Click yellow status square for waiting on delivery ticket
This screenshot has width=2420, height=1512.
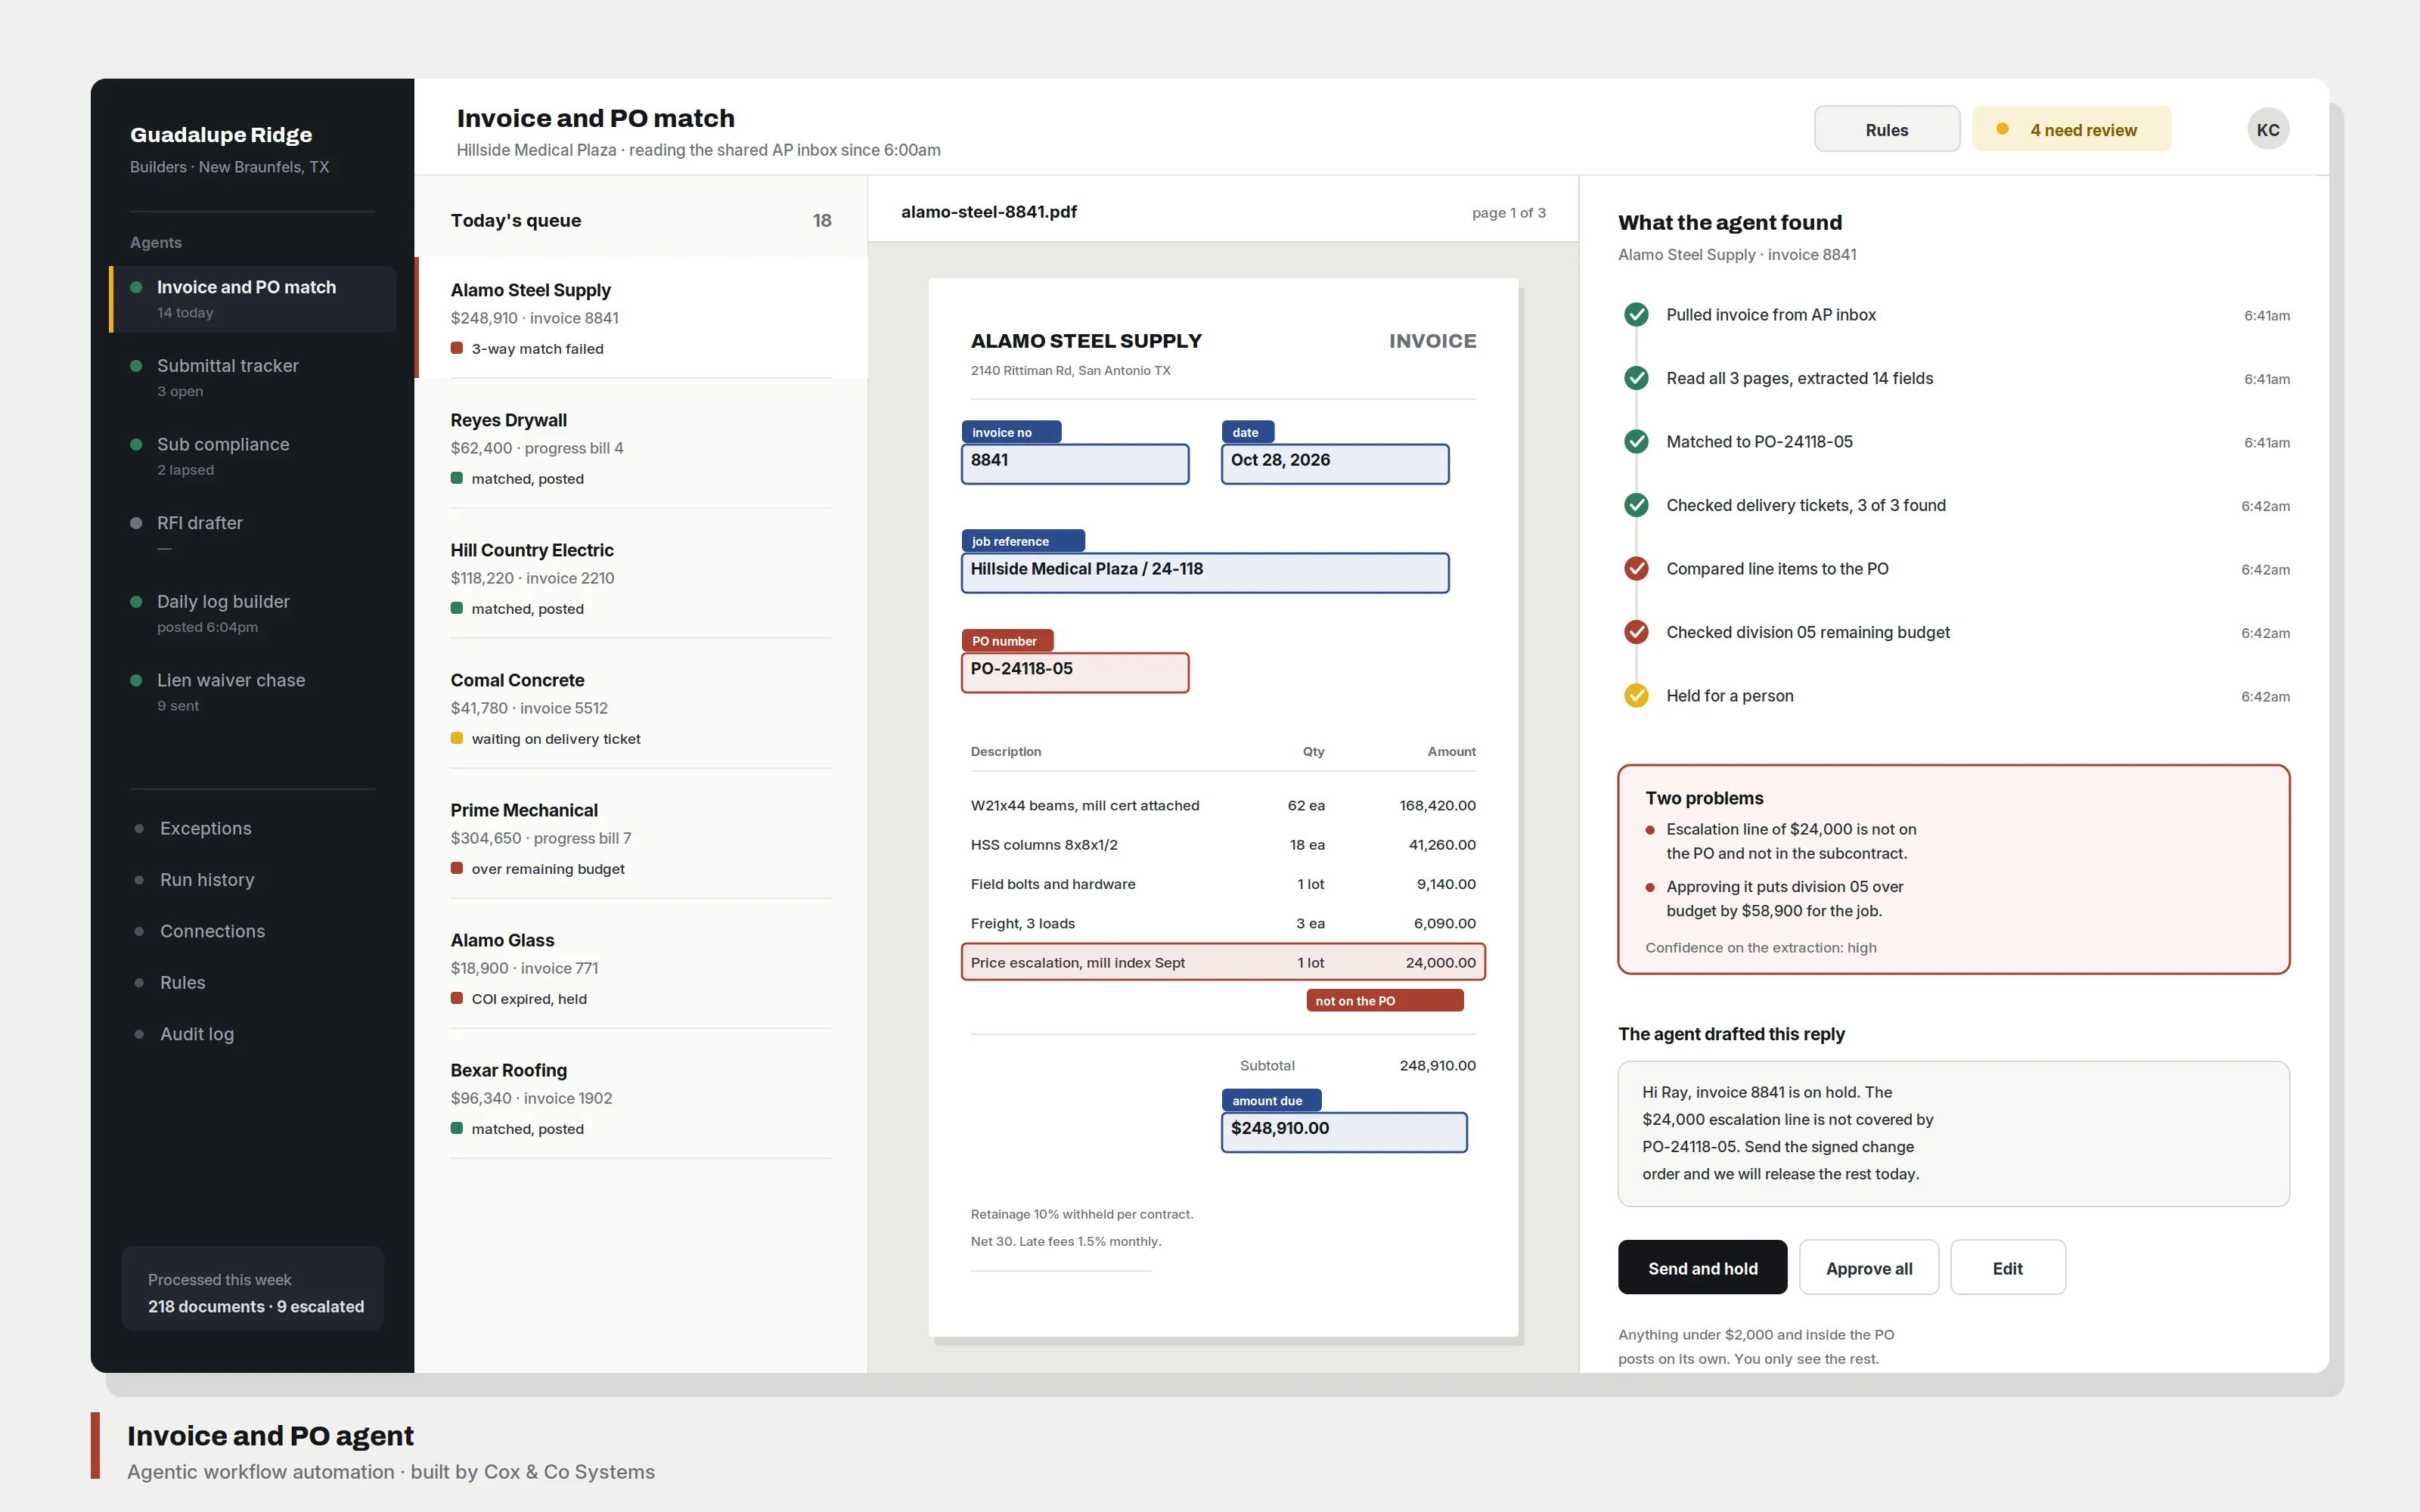[x=457, y=739]
